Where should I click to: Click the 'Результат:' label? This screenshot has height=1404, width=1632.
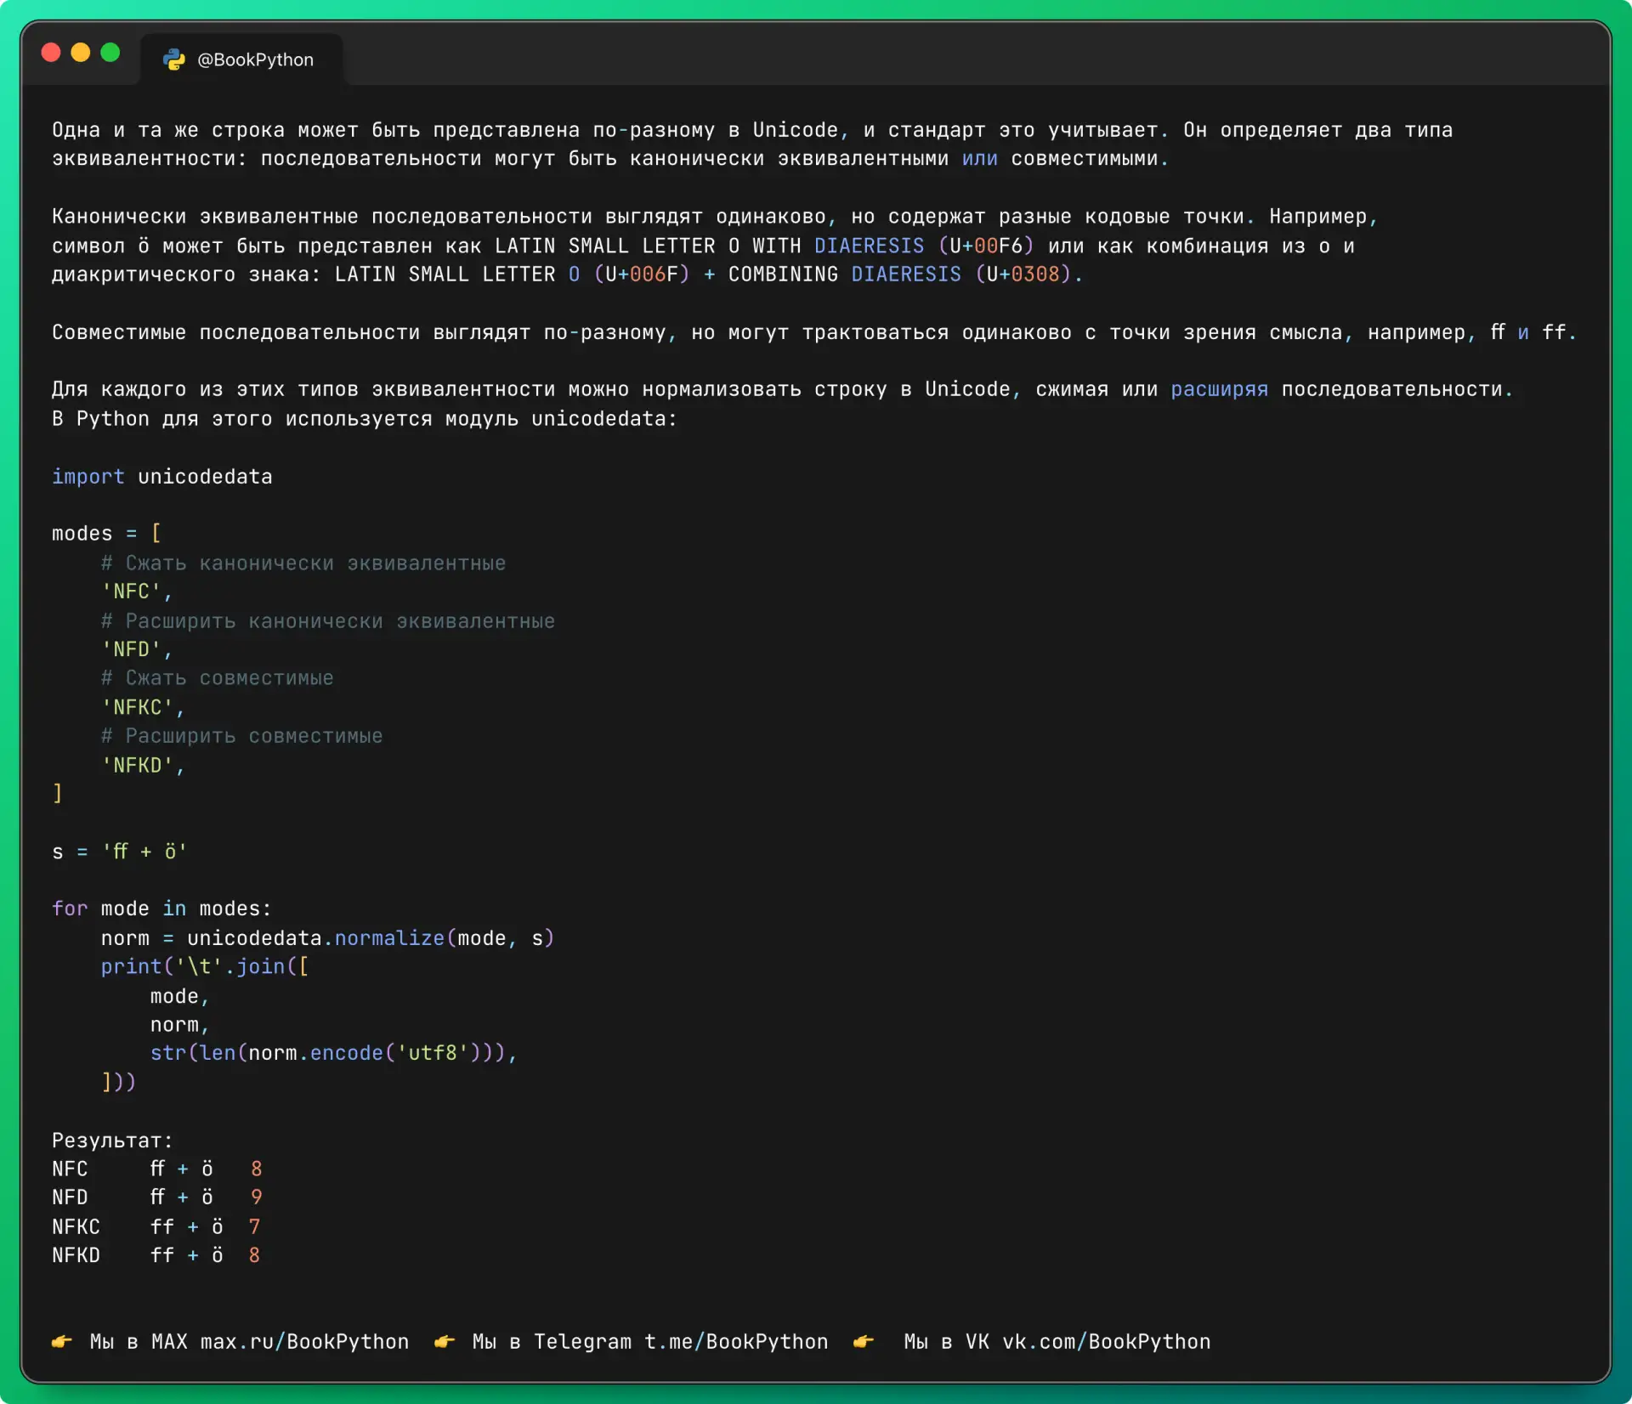point(112,1141)
